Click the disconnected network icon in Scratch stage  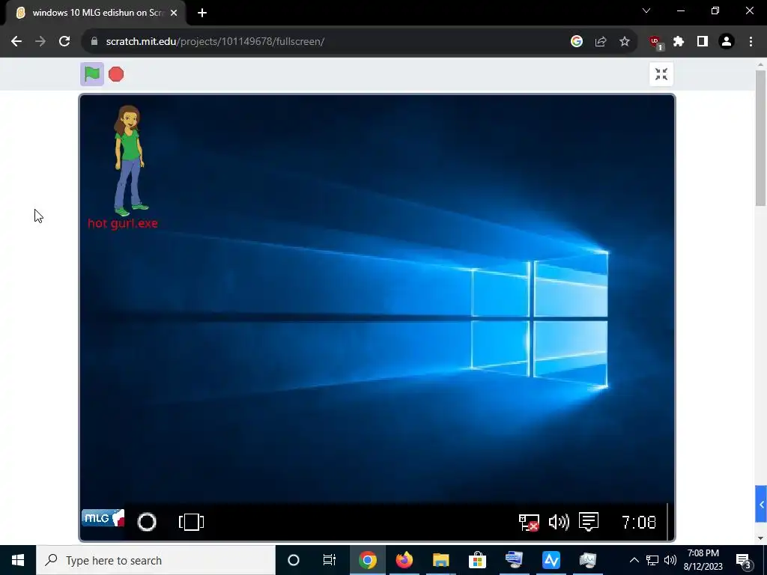coord(529,522)
